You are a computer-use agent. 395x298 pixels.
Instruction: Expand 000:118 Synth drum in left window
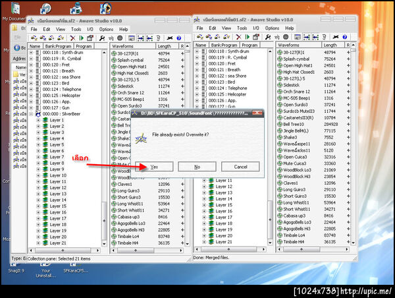(31, 53)
